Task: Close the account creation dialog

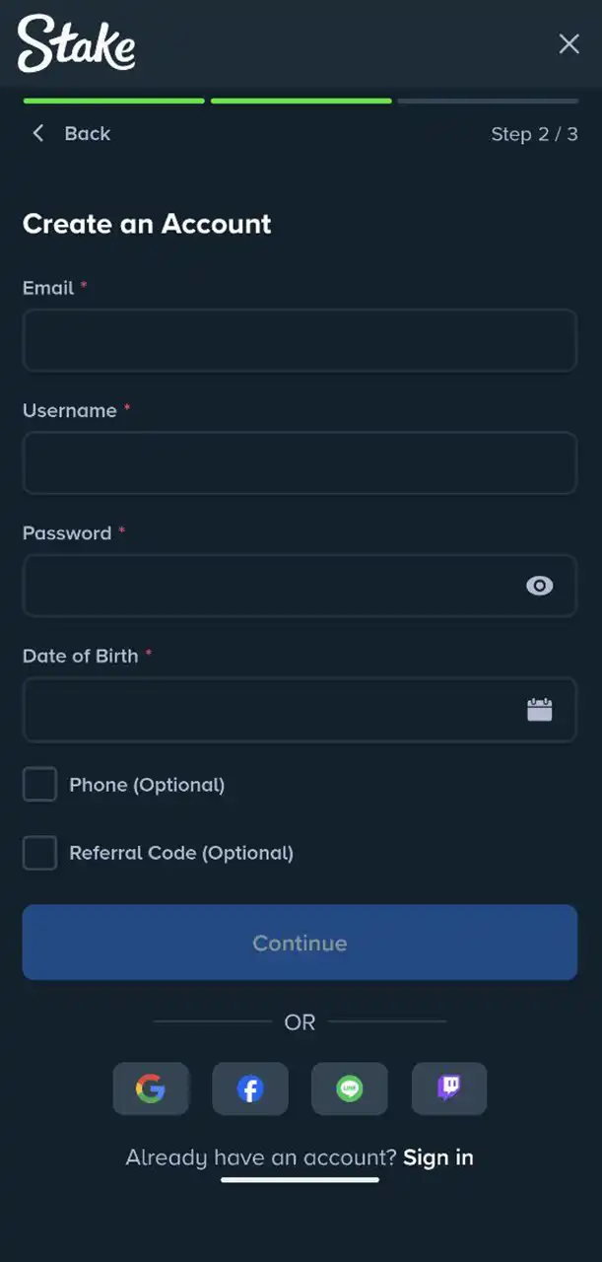Action: [x=569, y=43]
